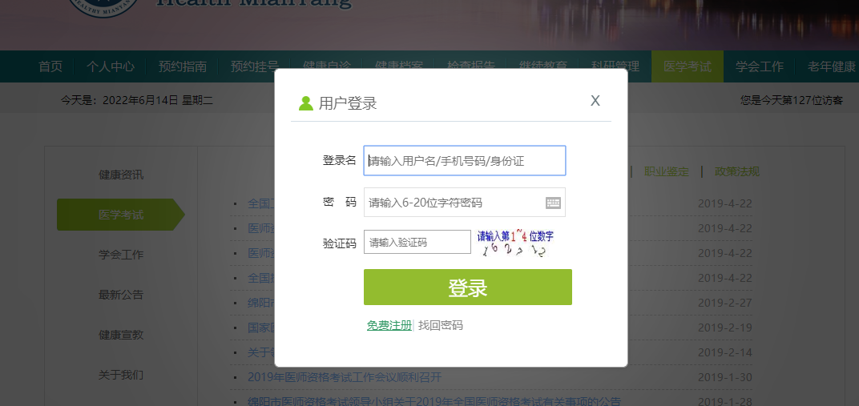
Task: Open article 2019年医师资格考试工作会议顺利召开
Action: 345,378
